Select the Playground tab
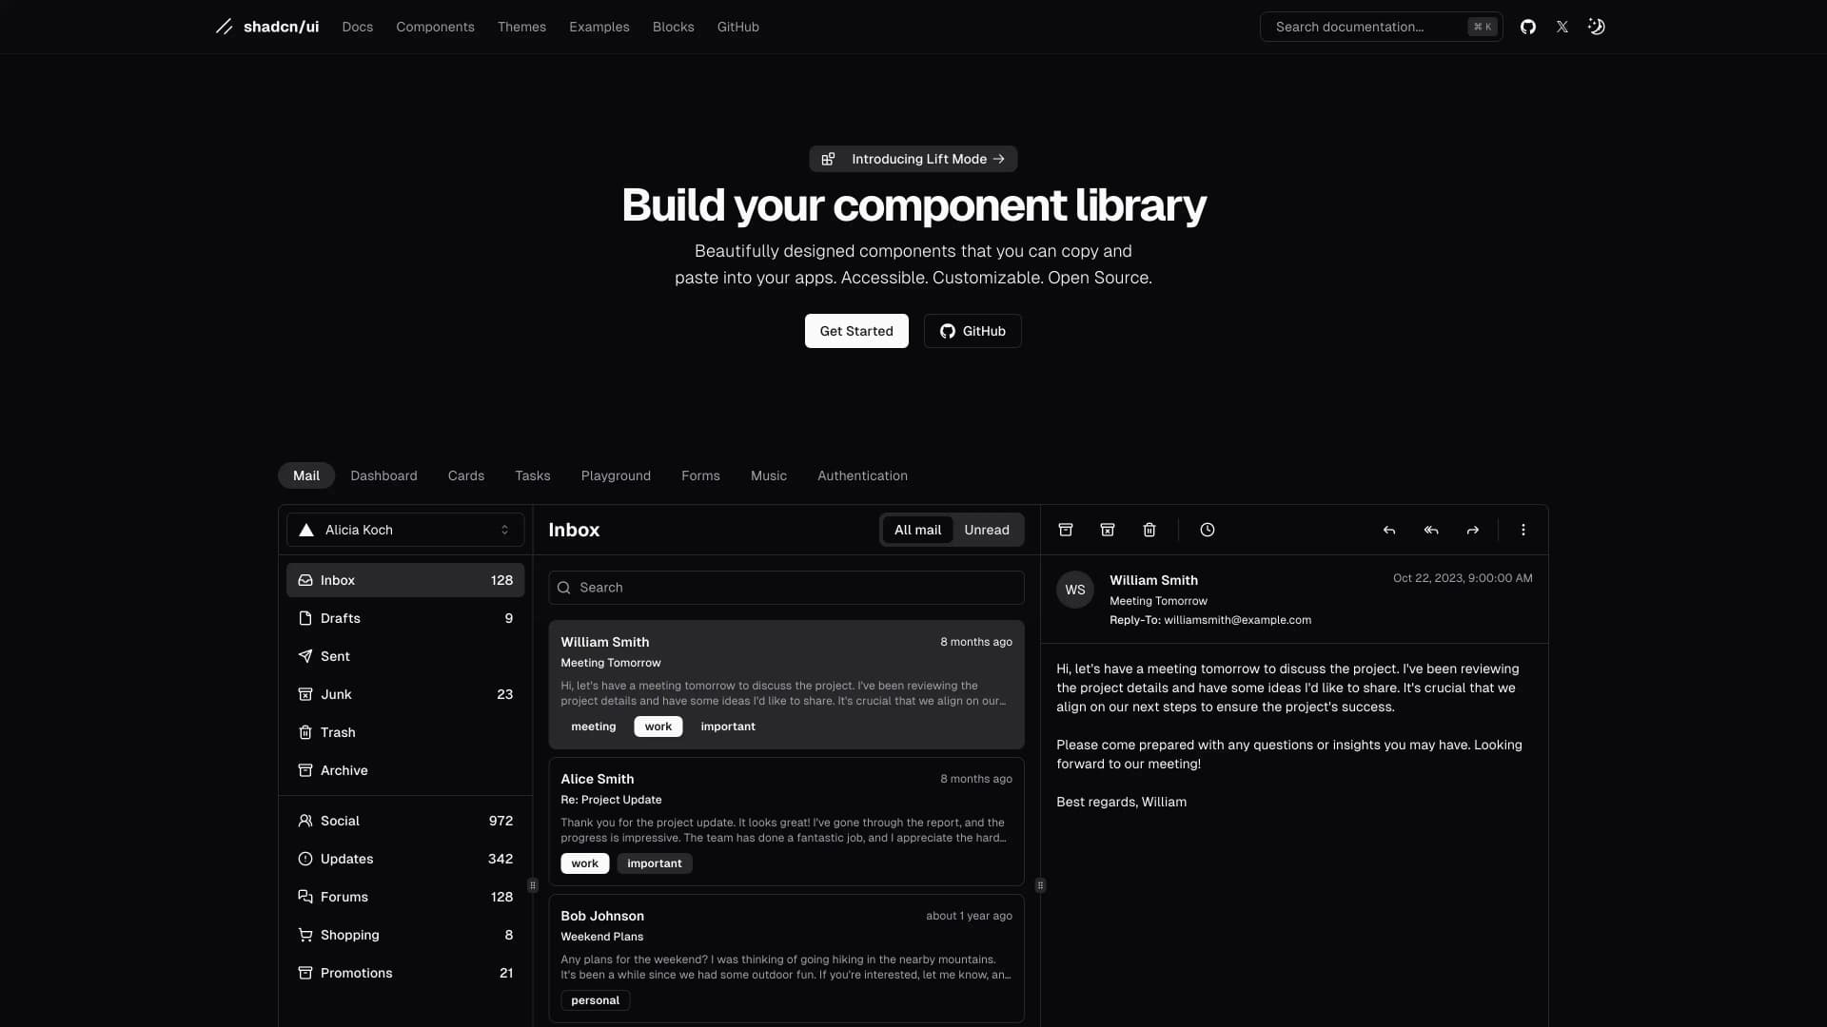This screenshot has width=1827, height=1027. [615, 474]
